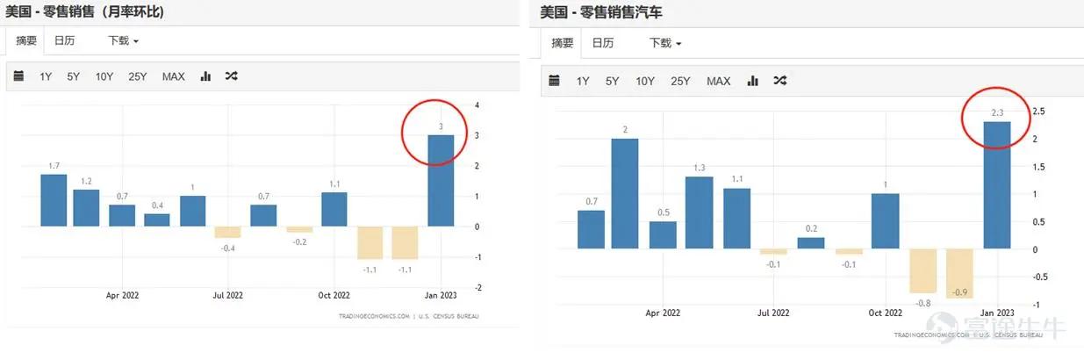Screen dimensions: 1084x360
Task: Switch chart type icon in right chart toolbar
Action: click(x=752, y=81)
